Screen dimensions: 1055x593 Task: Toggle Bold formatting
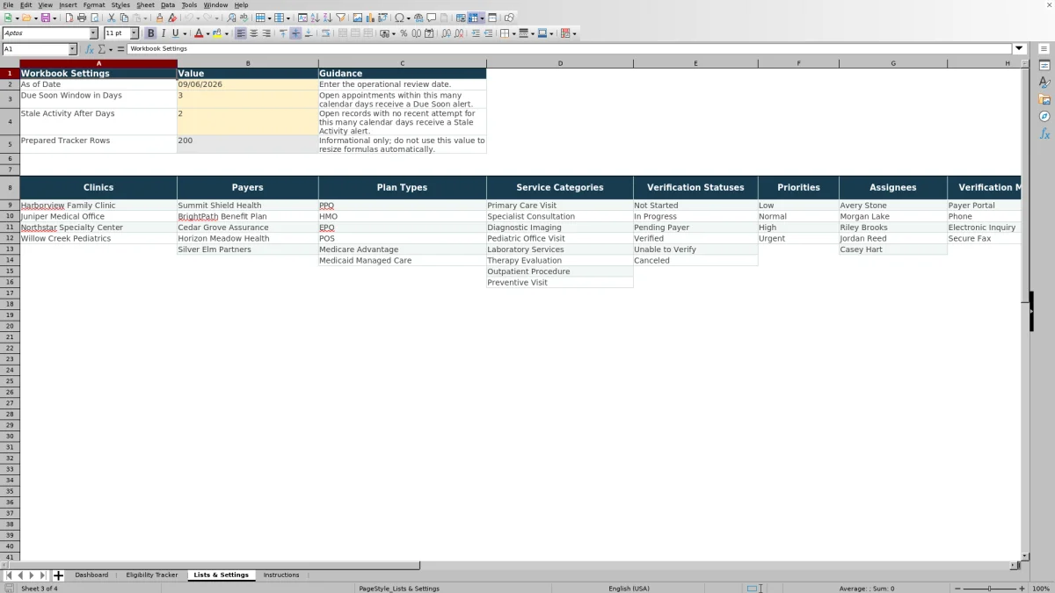[150, 33]
